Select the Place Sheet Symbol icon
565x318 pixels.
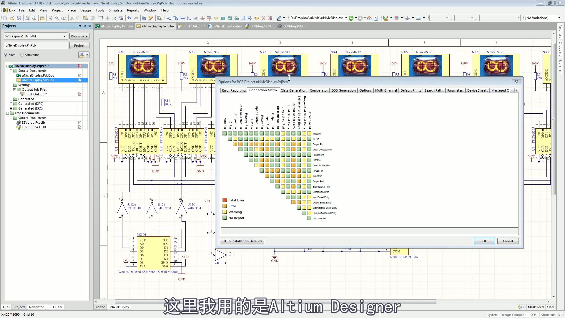click(x=230, y=18)
